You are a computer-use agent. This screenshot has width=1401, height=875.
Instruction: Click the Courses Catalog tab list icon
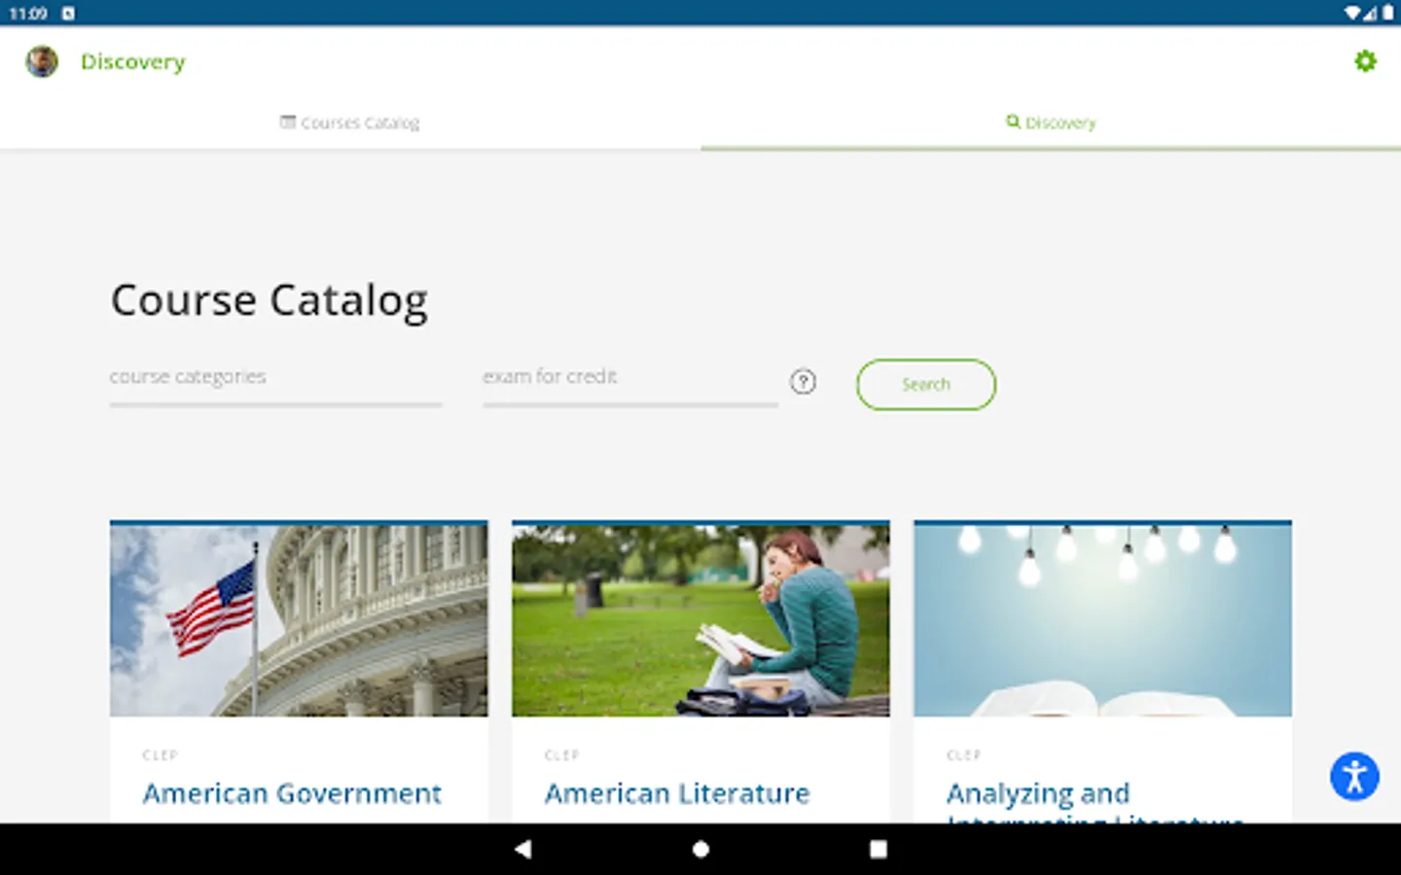coord(288,122)
